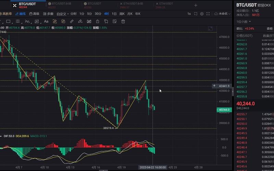Select the 30分 interval

pyautogui.click(x=98, y=14)
